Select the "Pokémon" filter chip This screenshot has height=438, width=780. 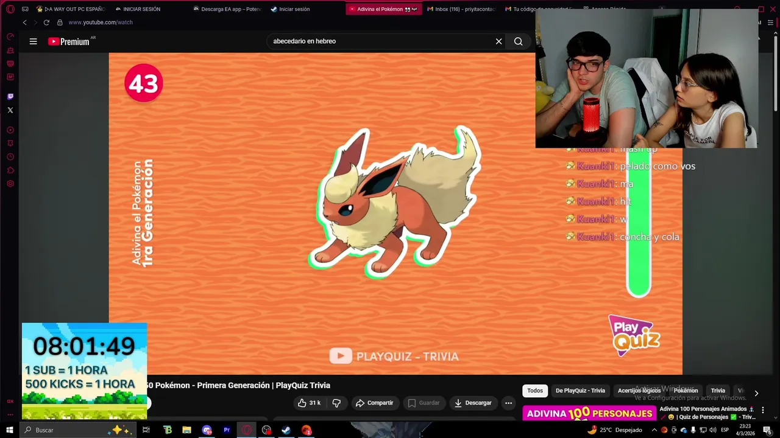(x=686, y=391)
